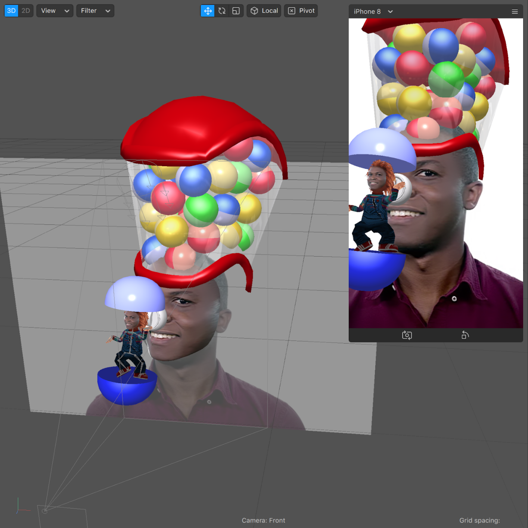Toggle the Pivot mode button
The image size is (528, 528).
(301, 11)
